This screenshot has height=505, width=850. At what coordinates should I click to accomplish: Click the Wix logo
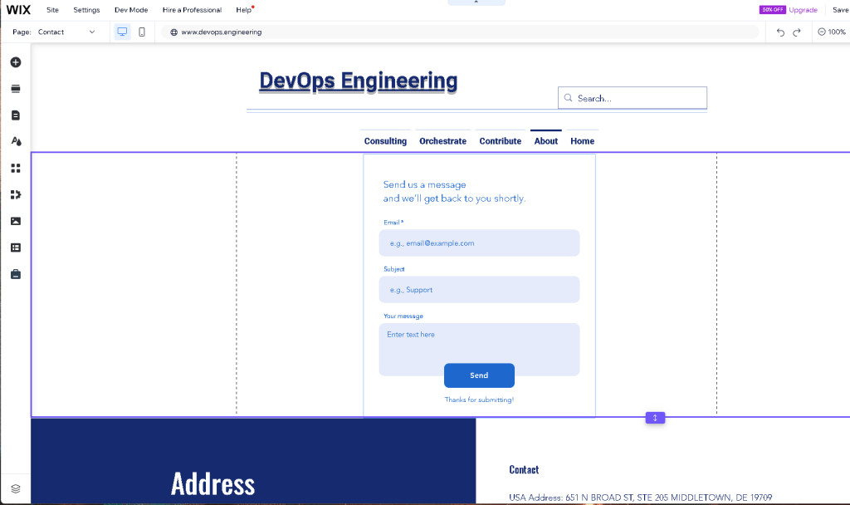tap(18, 10)
